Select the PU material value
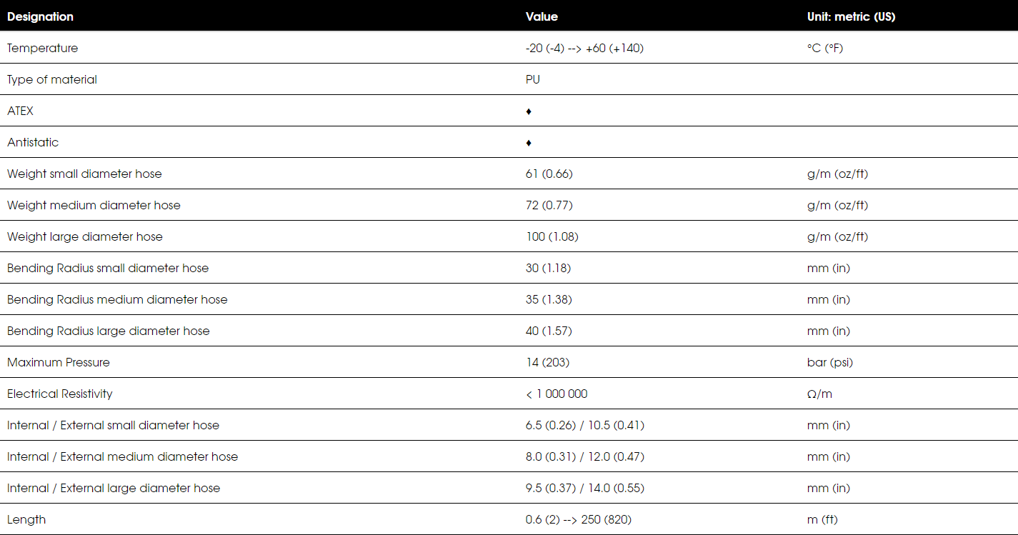 pyautogui.click(x=533, y=79)
